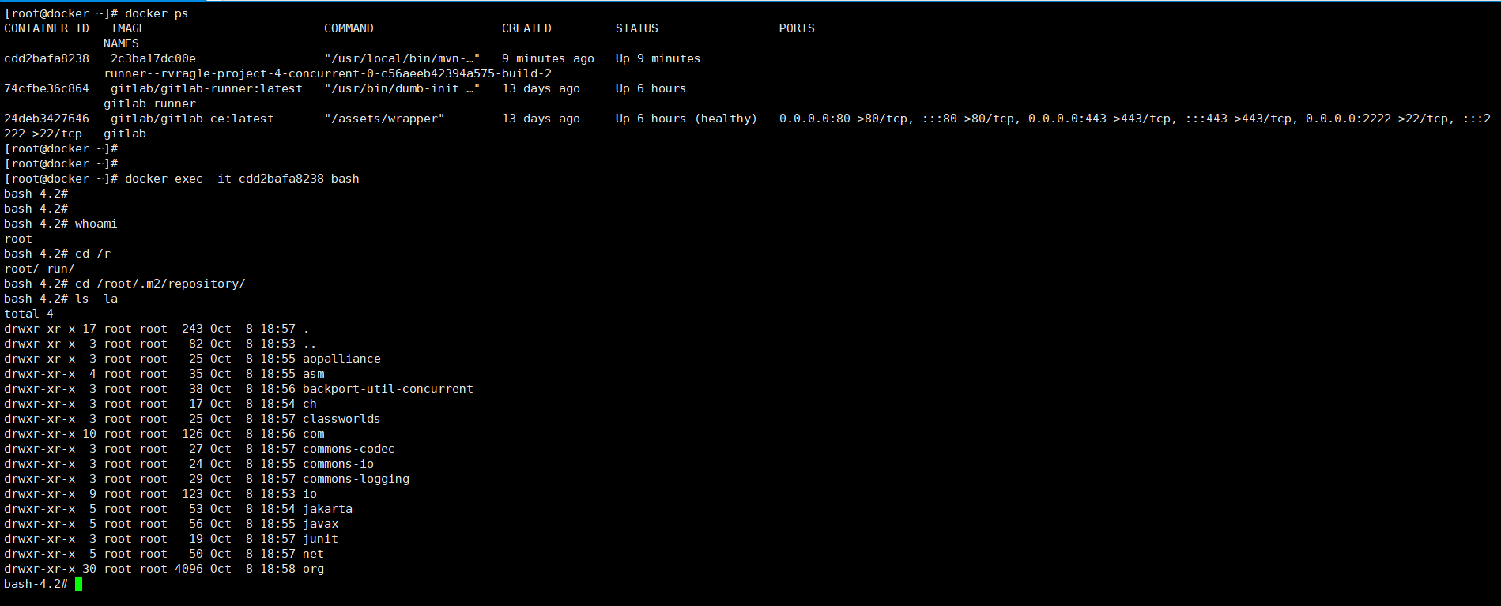The height and width of the screenshot is (606, 1501).
Task: Click the runner--rvragle-project-4-concurrent container name
Action: click(328, 73)
